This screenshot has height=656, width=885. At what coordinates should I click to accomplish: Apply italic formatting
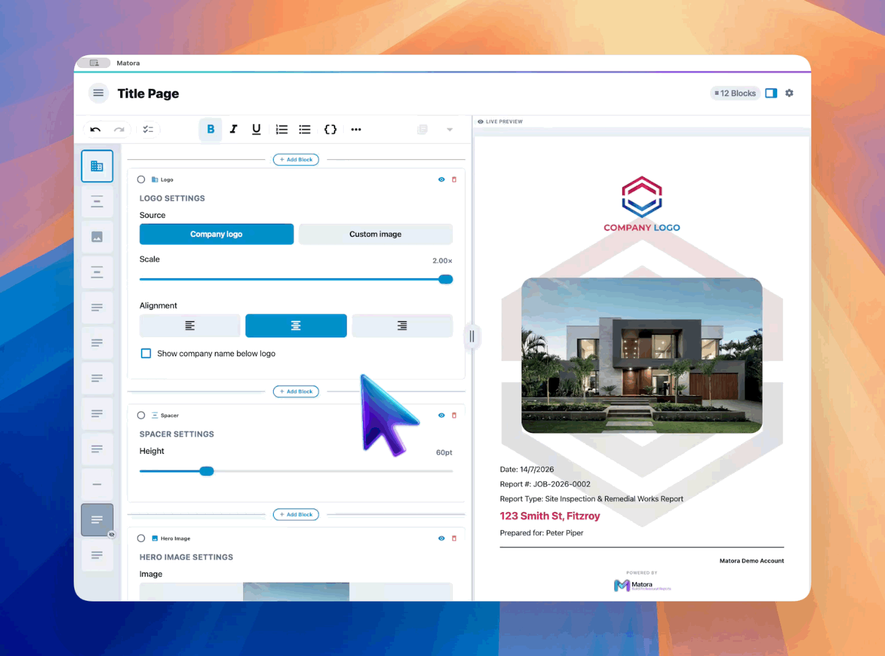pyautogui.click(x=233, y=129)
